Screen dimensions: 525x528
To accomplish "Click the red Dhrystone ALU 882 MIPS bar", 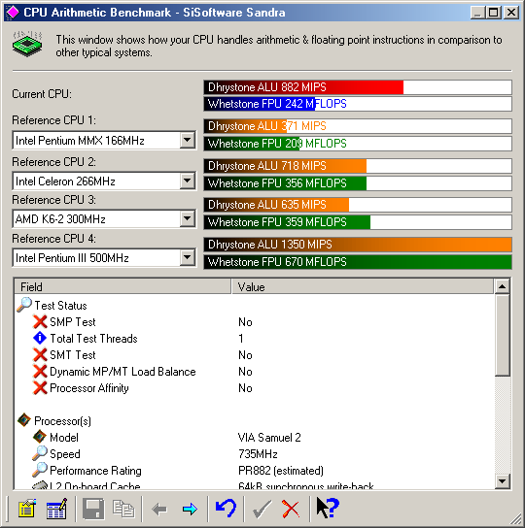I will coord(358,87).
